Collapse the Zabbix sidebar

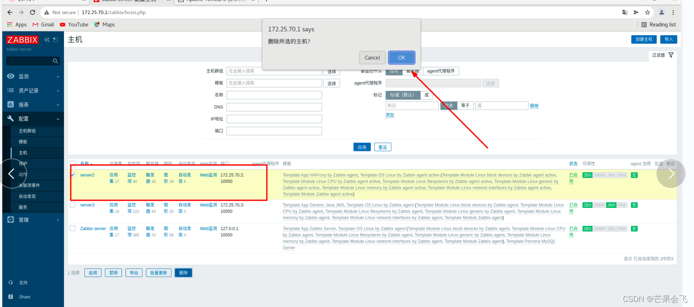tap(47, 40)
